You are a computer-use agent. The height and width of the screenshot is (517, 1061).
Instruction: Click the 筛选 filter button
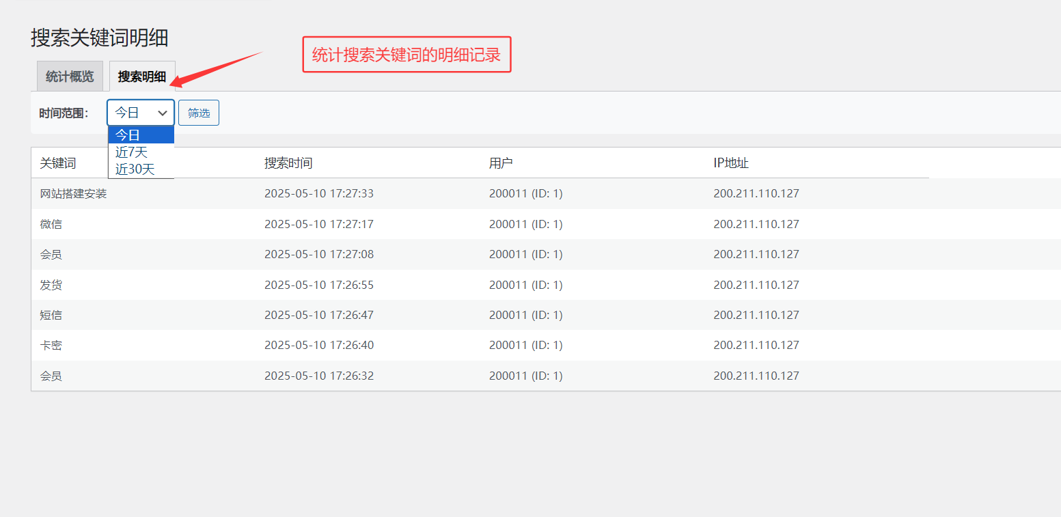199,113
